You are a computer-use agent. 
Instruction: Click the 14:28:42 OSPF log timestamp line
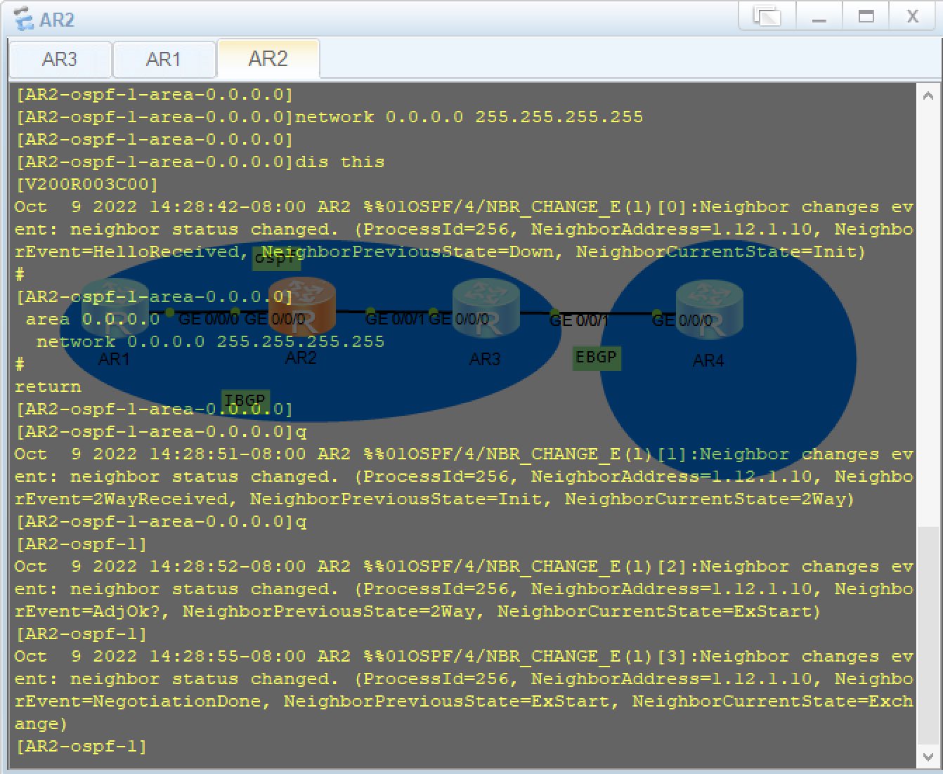click(x=464, y=206)
